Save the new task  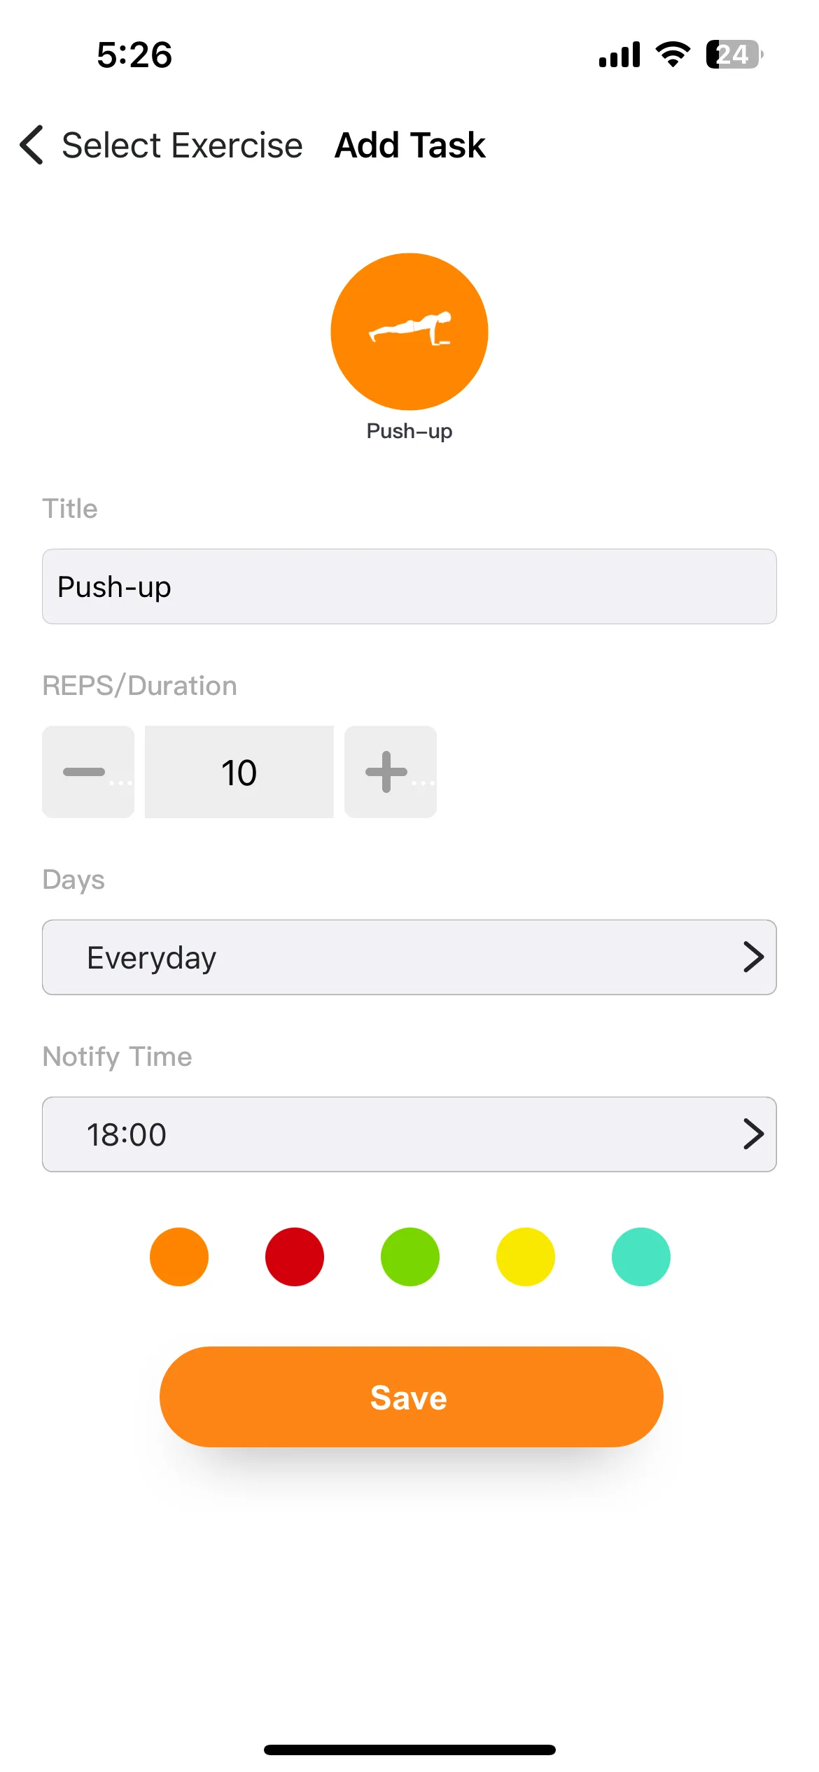[x=412, y=1396]
